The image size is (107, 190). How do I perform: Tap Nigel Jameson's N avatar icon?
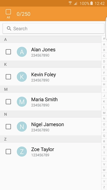point(22,127)
